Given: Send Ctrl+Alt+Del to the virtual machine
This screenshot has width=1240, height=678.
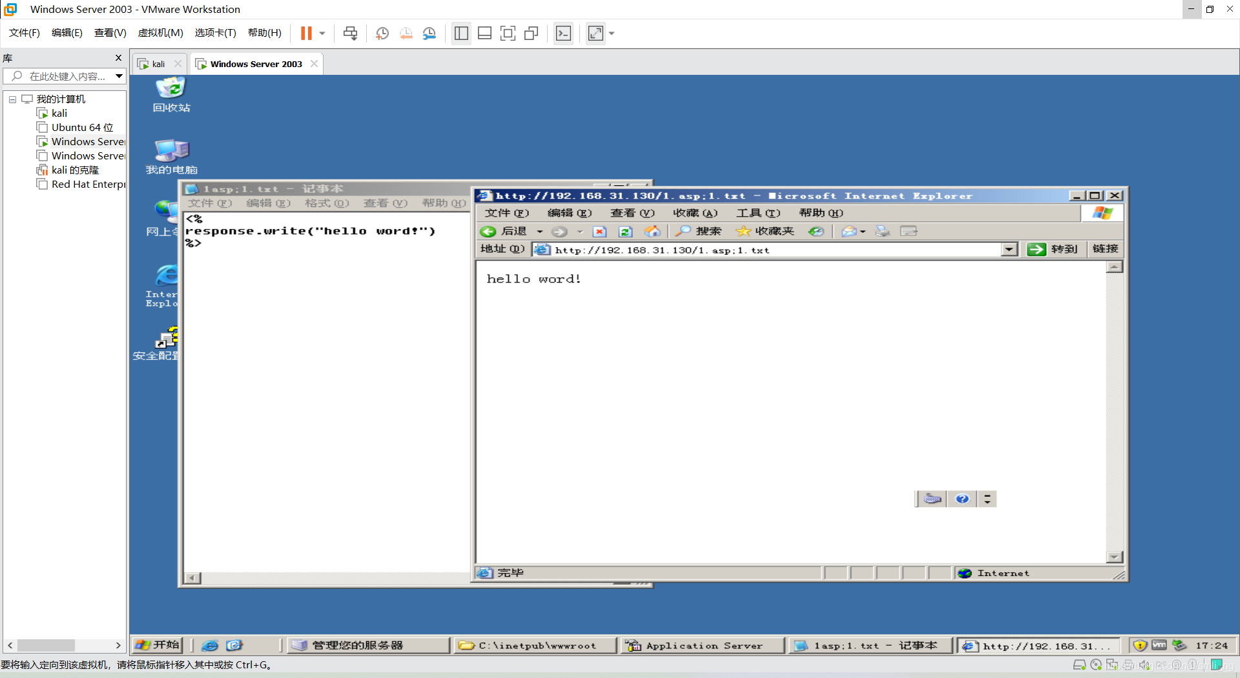Looking at the screenshot, I should point(351,33).
